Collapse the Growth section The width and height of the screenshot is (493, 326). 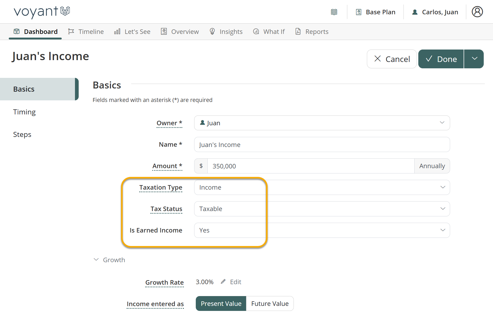click(96, 260)
